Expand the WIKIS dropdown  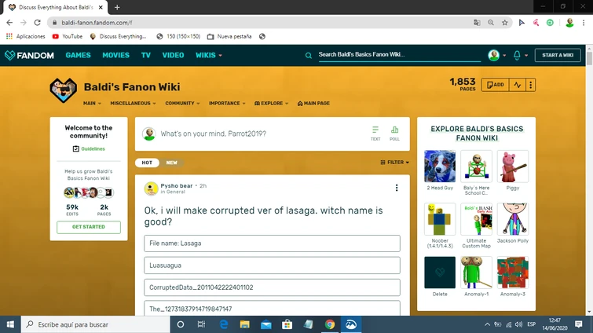[209, 55]
